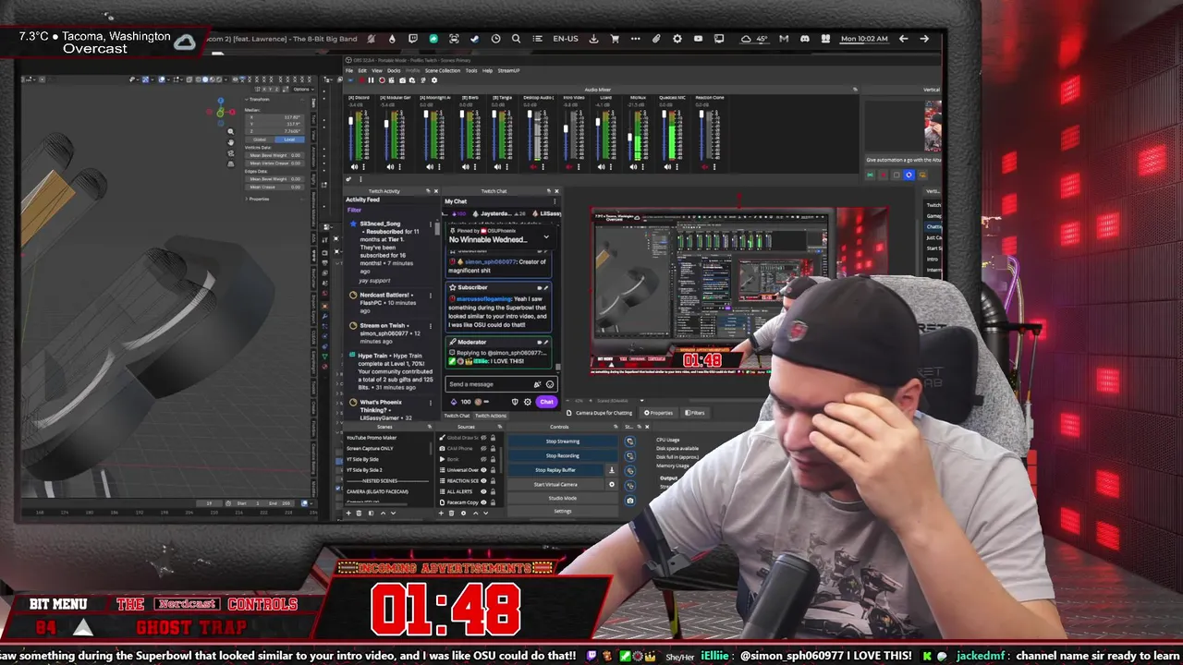Open the three-dots overflow in top bar

tap(635, 39)
